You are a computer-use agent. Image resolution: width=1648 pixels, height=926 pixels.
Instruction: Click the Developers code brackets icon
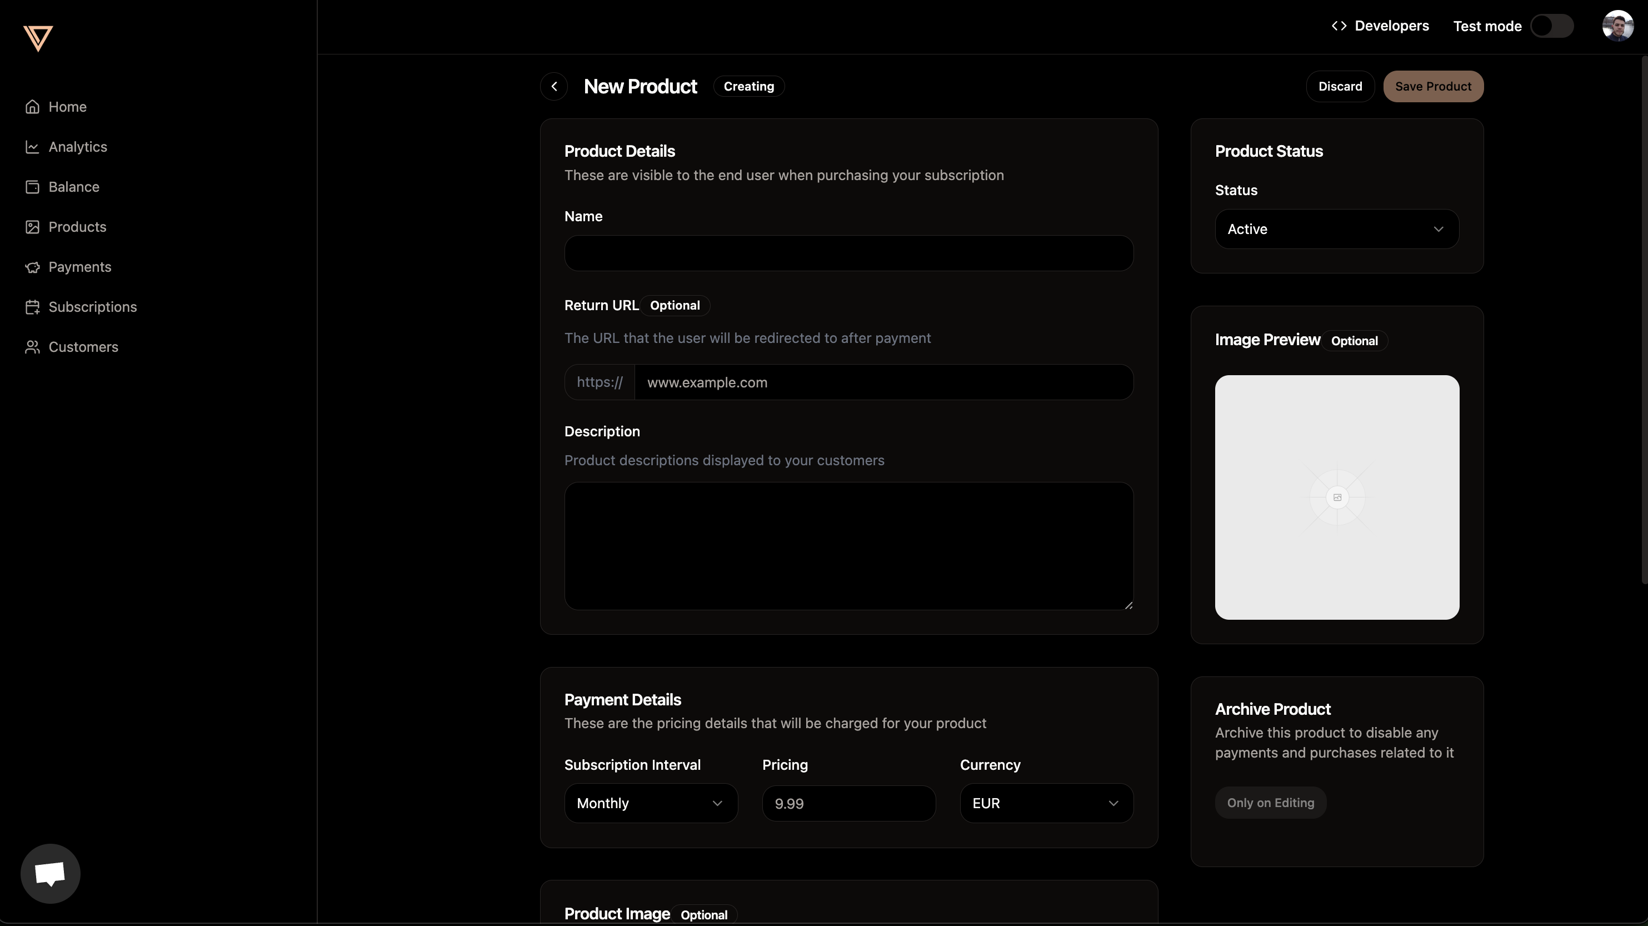[1339, 26]
